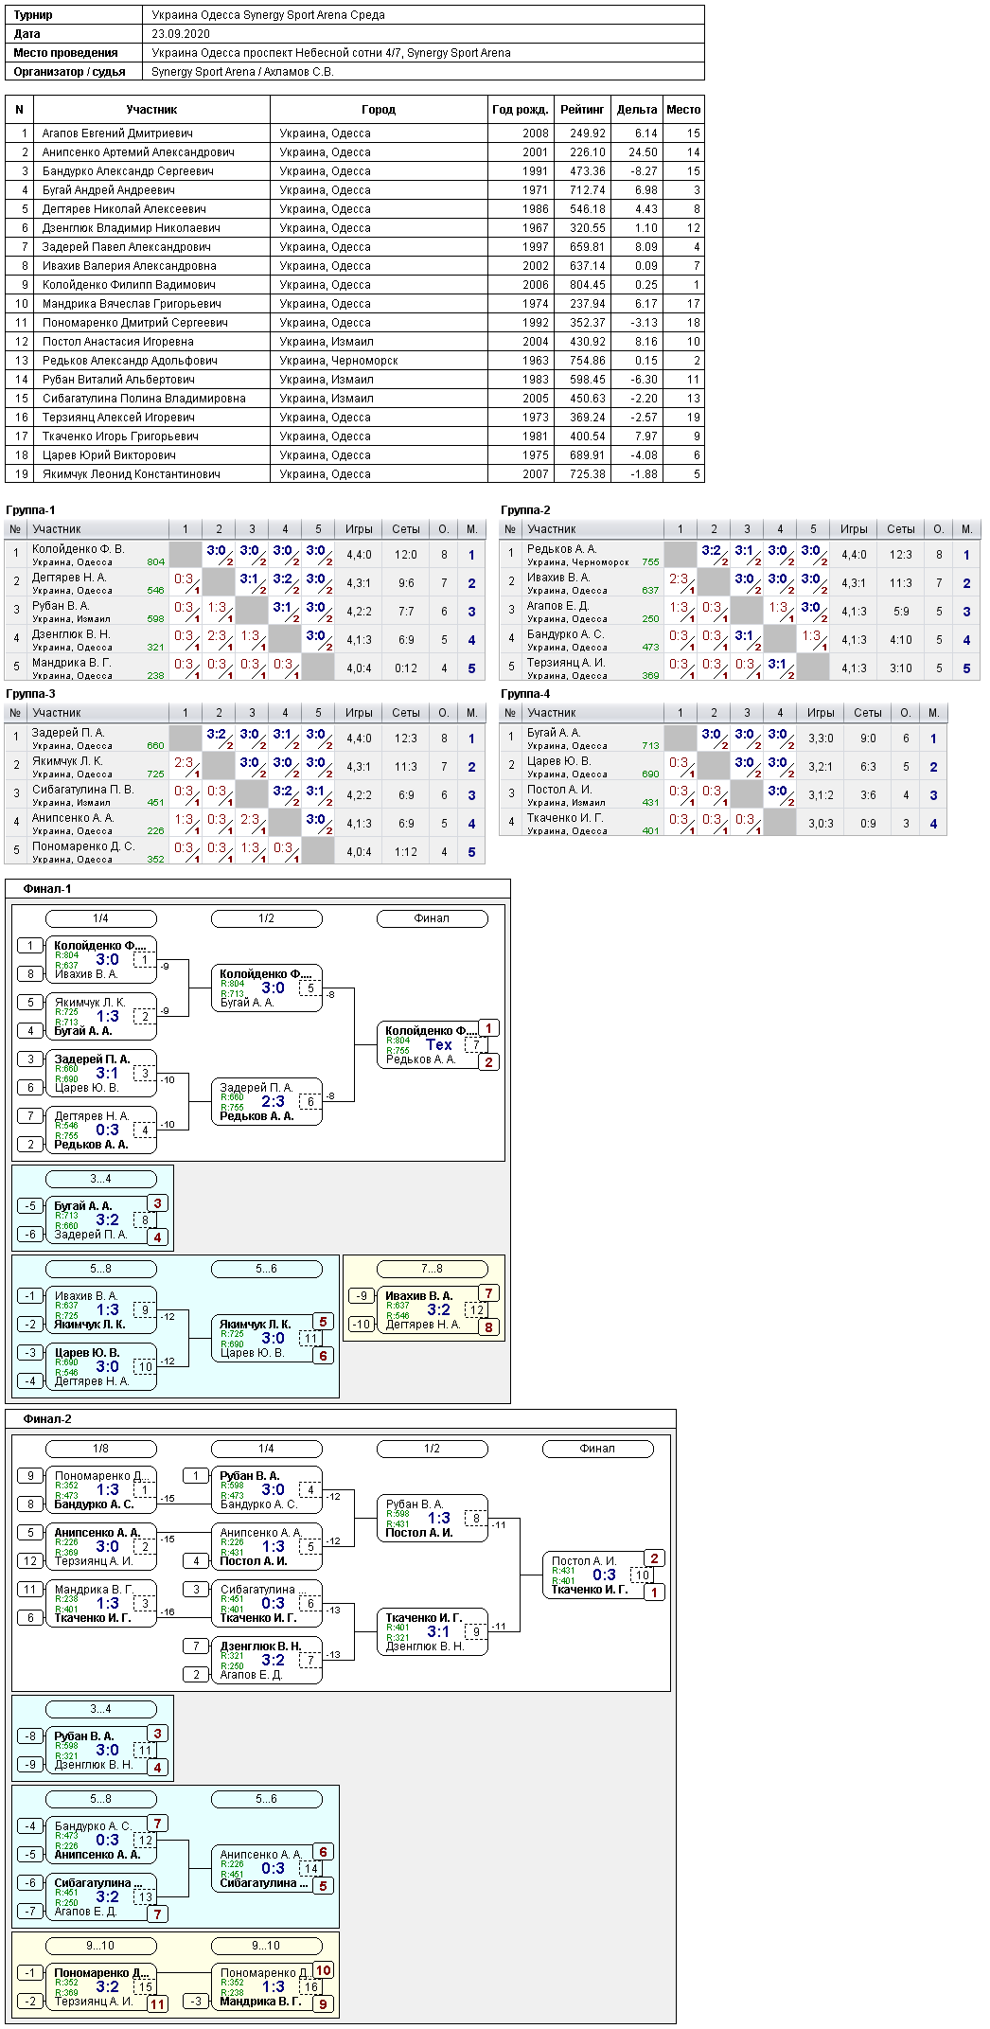This screenshot has width=990, height=2029.
Task: Click participant Редьков Александр Адольфович
Action: pos(130,361)
